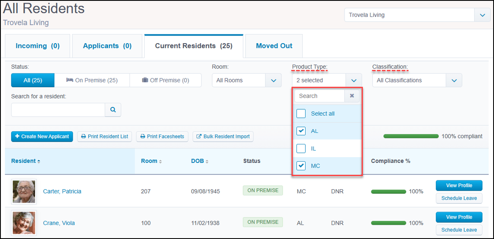
Task: Uncheck the MC product type
Action: [301, 166]
